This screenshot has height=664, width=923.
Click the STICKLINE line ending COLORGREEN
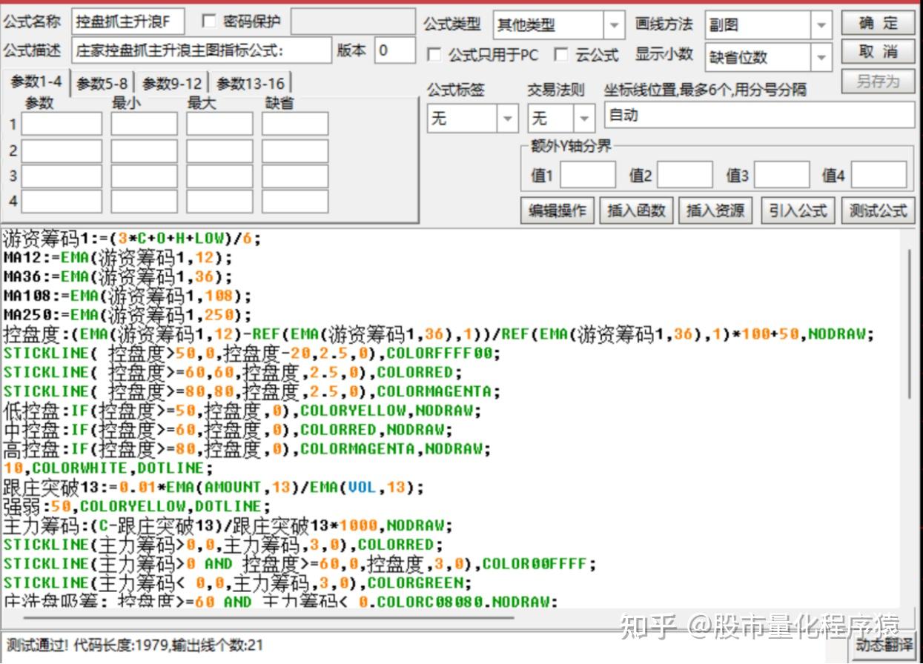click(x=237, y=583)
